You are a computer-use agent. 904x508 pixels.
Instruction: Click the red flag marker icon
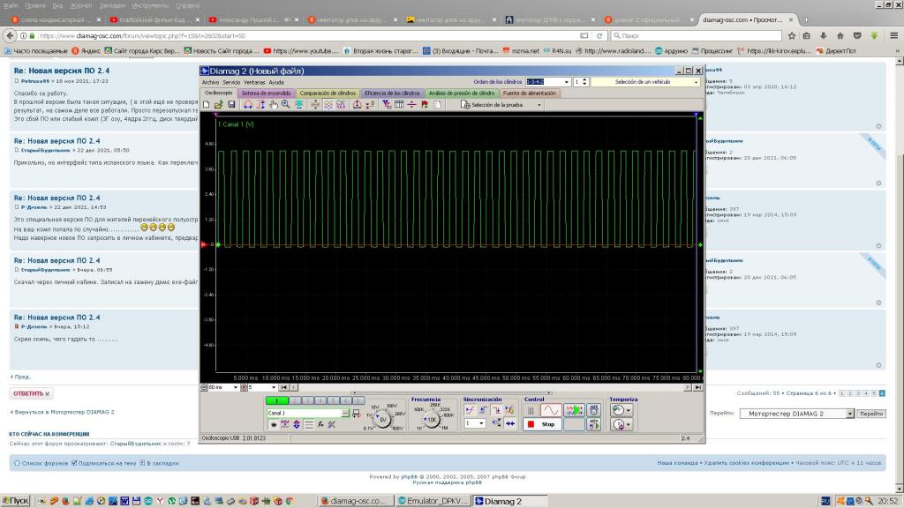point(425,104)
